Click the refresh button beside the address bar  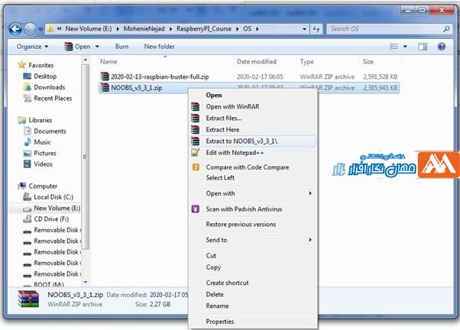[316, 29]
